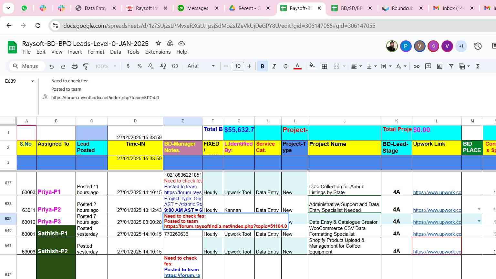Image resolution: width=496 pixels, height=279 pixels.
Task: Increase decimal places icon
Action: (x=163, y=66)
